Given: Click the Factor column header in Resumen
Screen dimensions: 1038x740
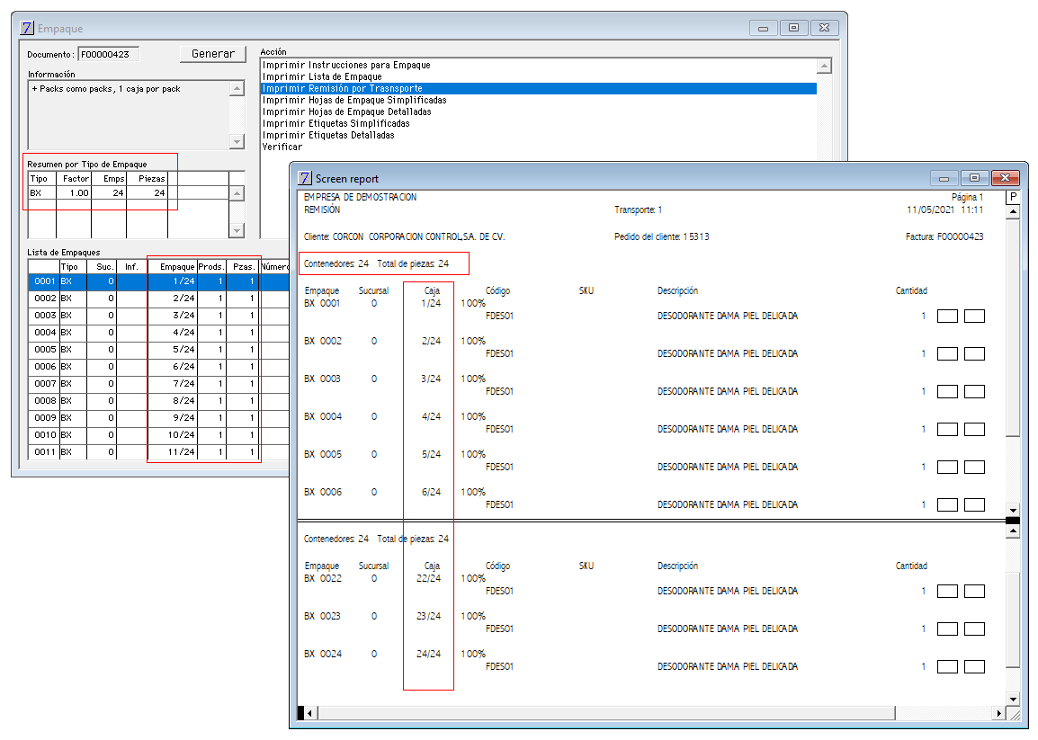Looking at the screenshot, I should pos(74,179).
